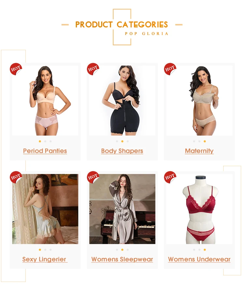Select the black body shaper product image
The height and width of the screenshot is (290, 244).
coord(122,100)
